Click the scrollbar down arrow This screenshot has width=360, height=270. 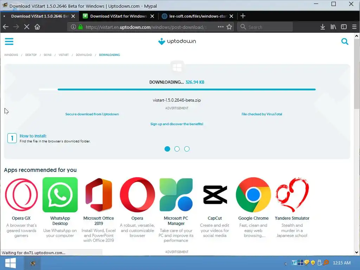tap(356, 252)
